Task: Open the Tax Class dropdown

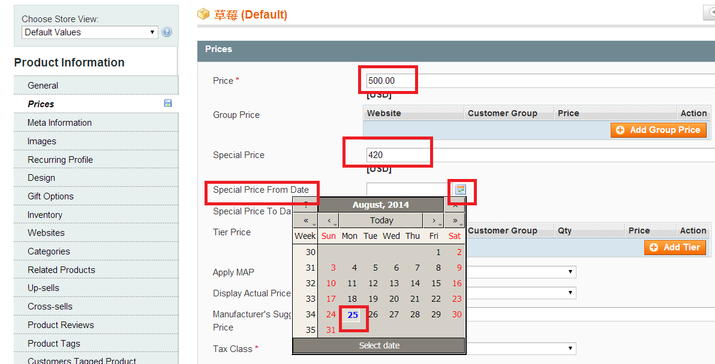Action: [521, 349]
